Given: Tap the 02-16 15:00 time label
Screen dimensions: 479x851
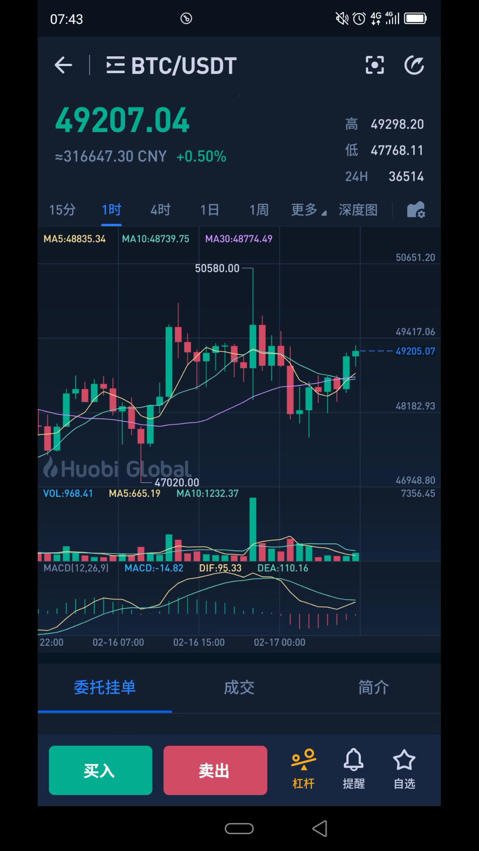Looking at the screenshot, I should [x=199, y=642].
